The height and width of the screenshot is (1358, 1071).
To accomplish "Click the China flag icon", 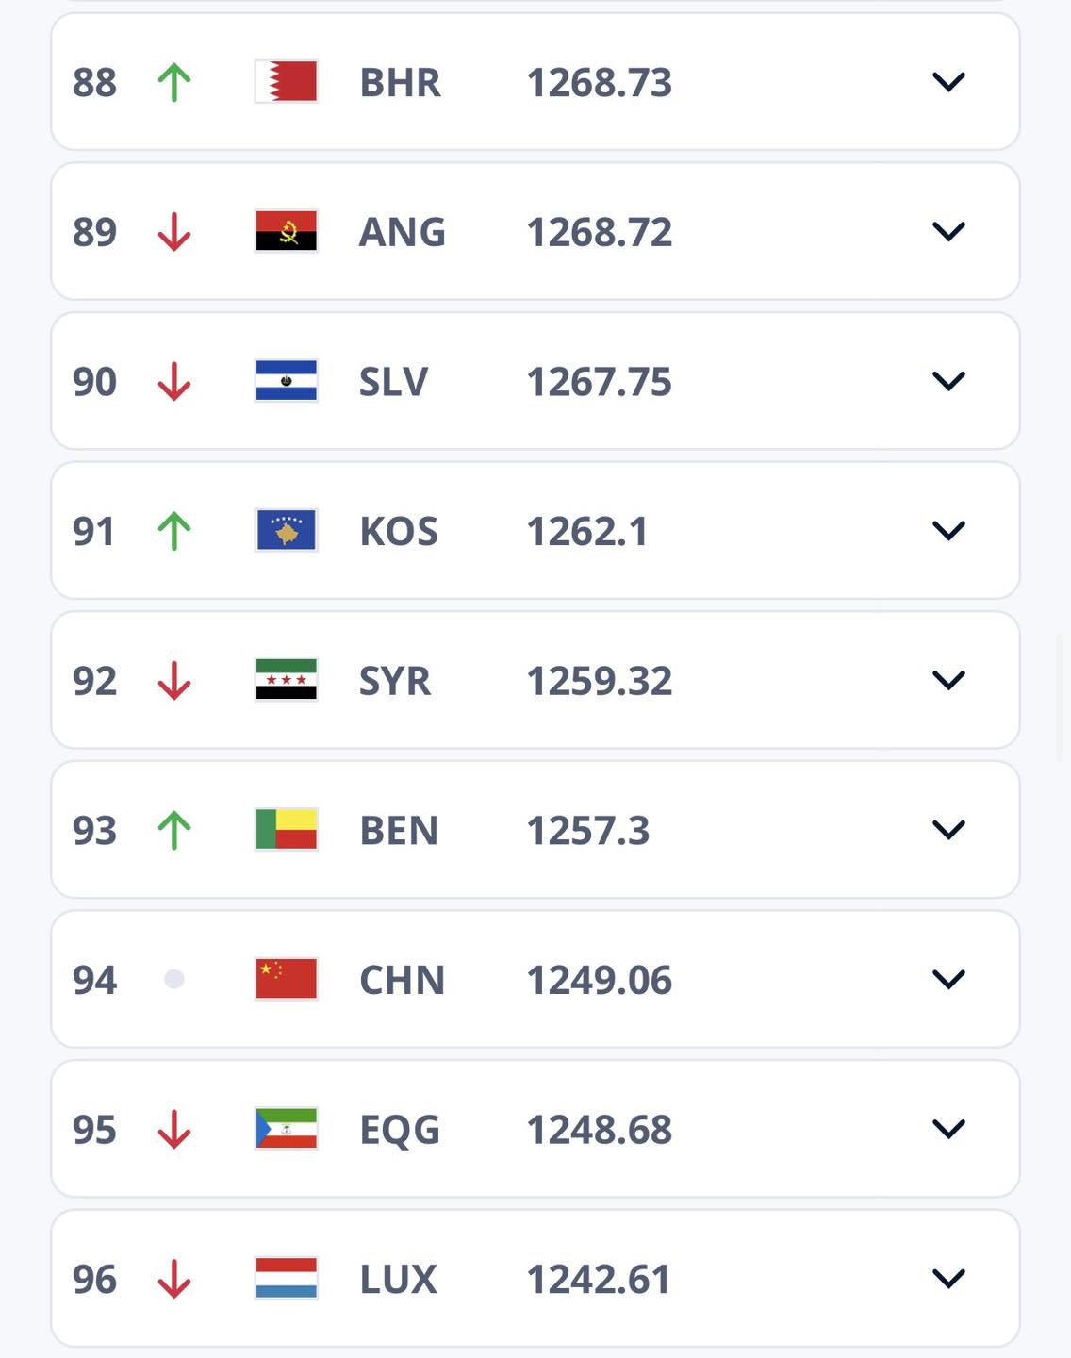I will pos(287,979).
